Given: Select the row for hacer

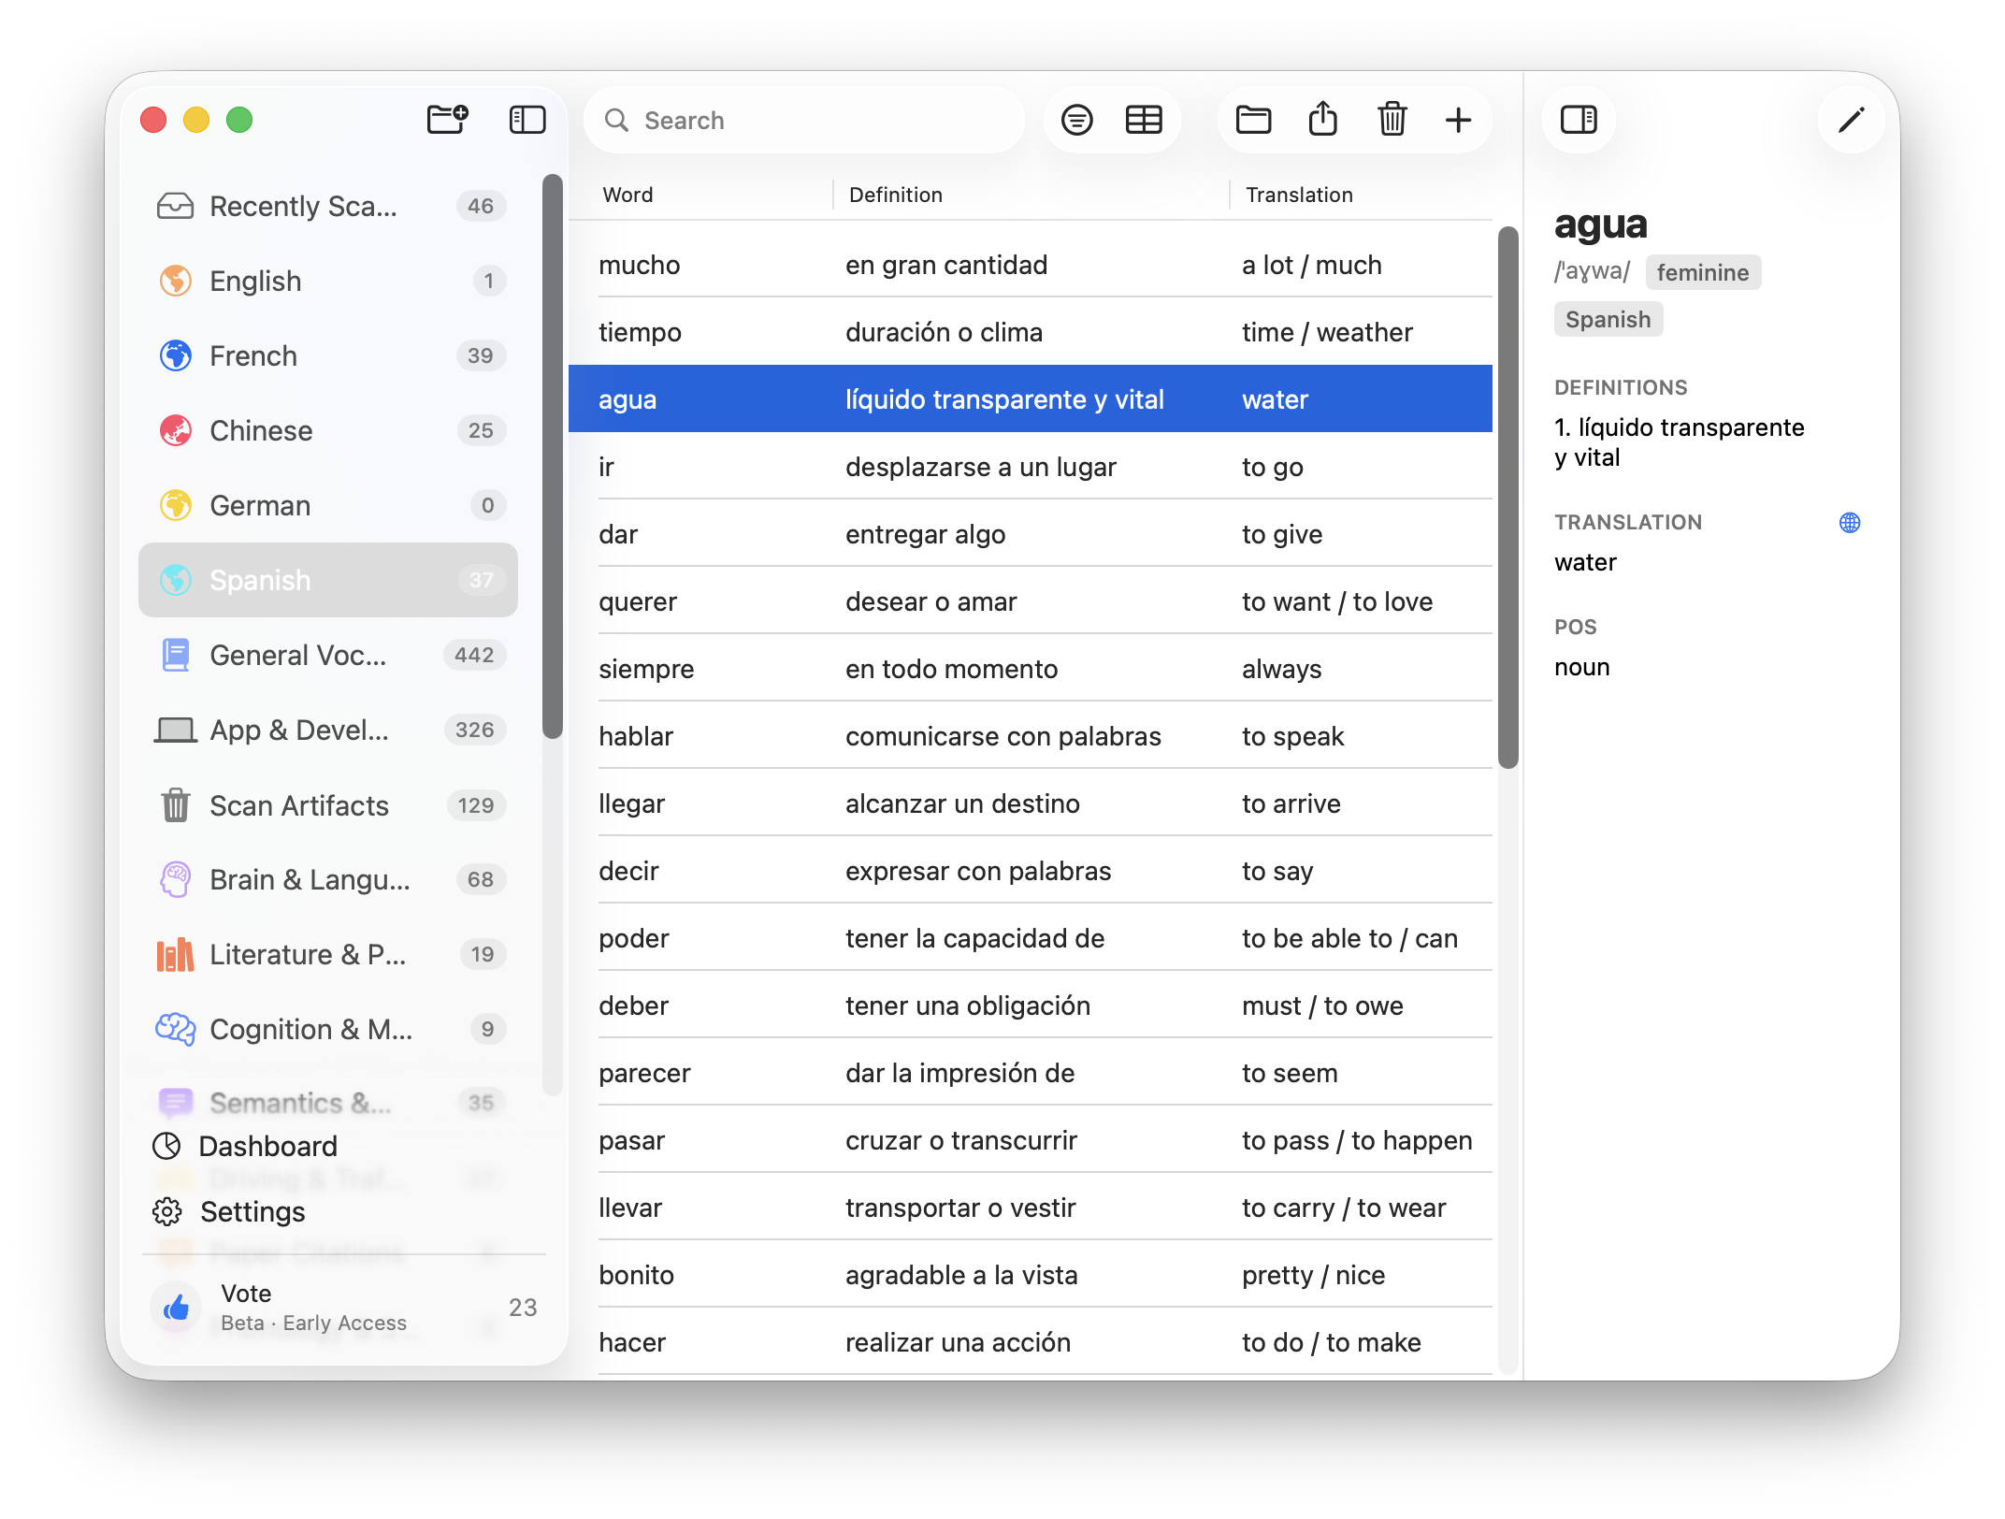Looking at the screenshot, I should [x=1031, y=1342].
